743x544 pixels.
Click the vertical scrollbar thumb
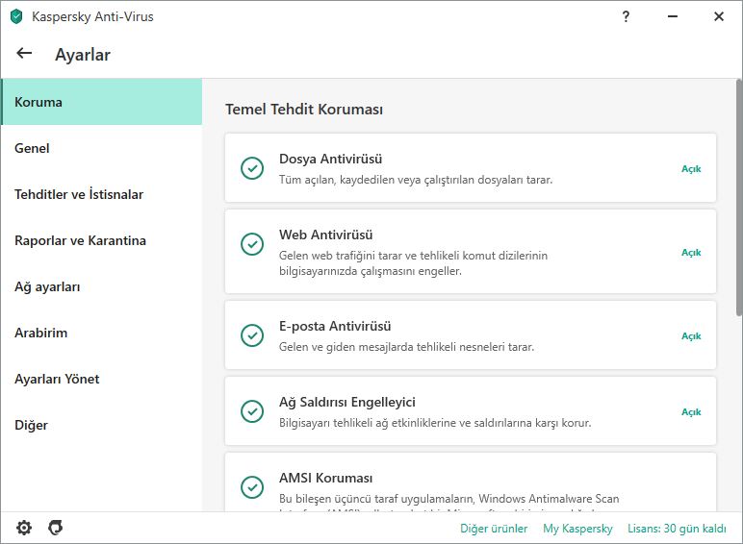[739, 198]
